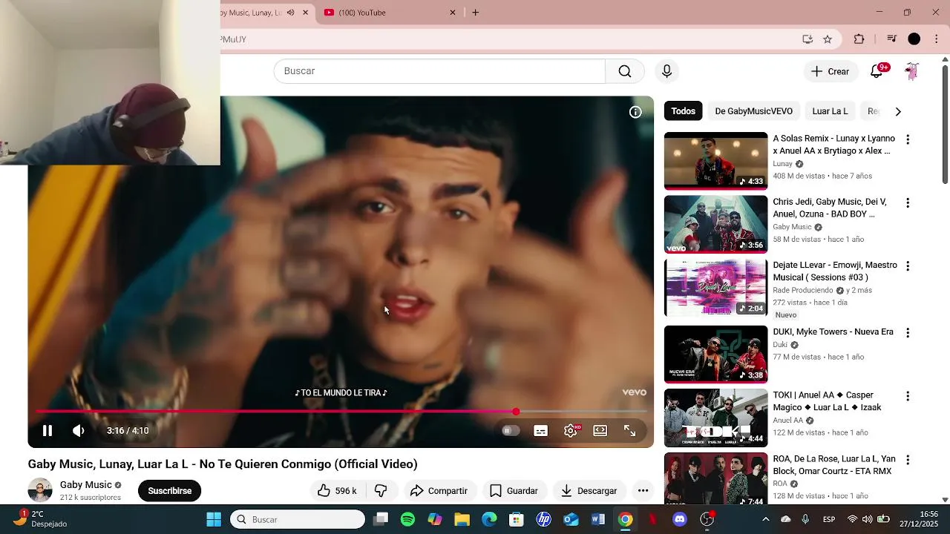Show more filter chips with arrow
Viewport: 950px width, 534px height.
coord(898,111)
